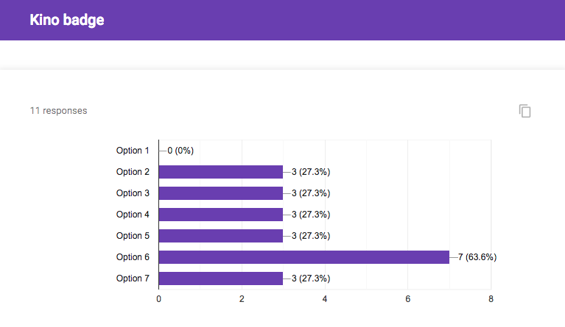Click the Option 7 axis label
565x327 pixels.
click(133, 279)
